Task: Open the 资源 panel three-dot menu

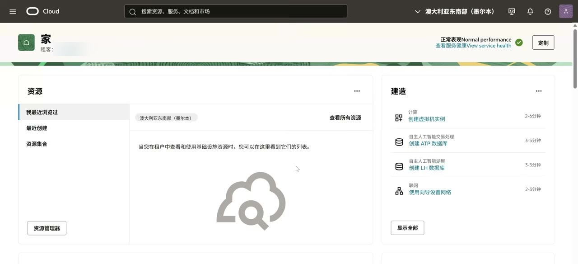Action: click(x=357, y=91)
